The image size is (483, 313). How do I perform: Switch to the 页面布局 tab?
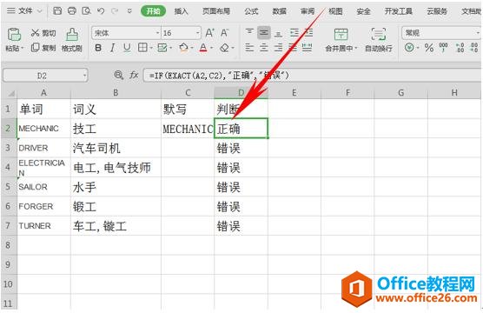[x=216, y=11]
